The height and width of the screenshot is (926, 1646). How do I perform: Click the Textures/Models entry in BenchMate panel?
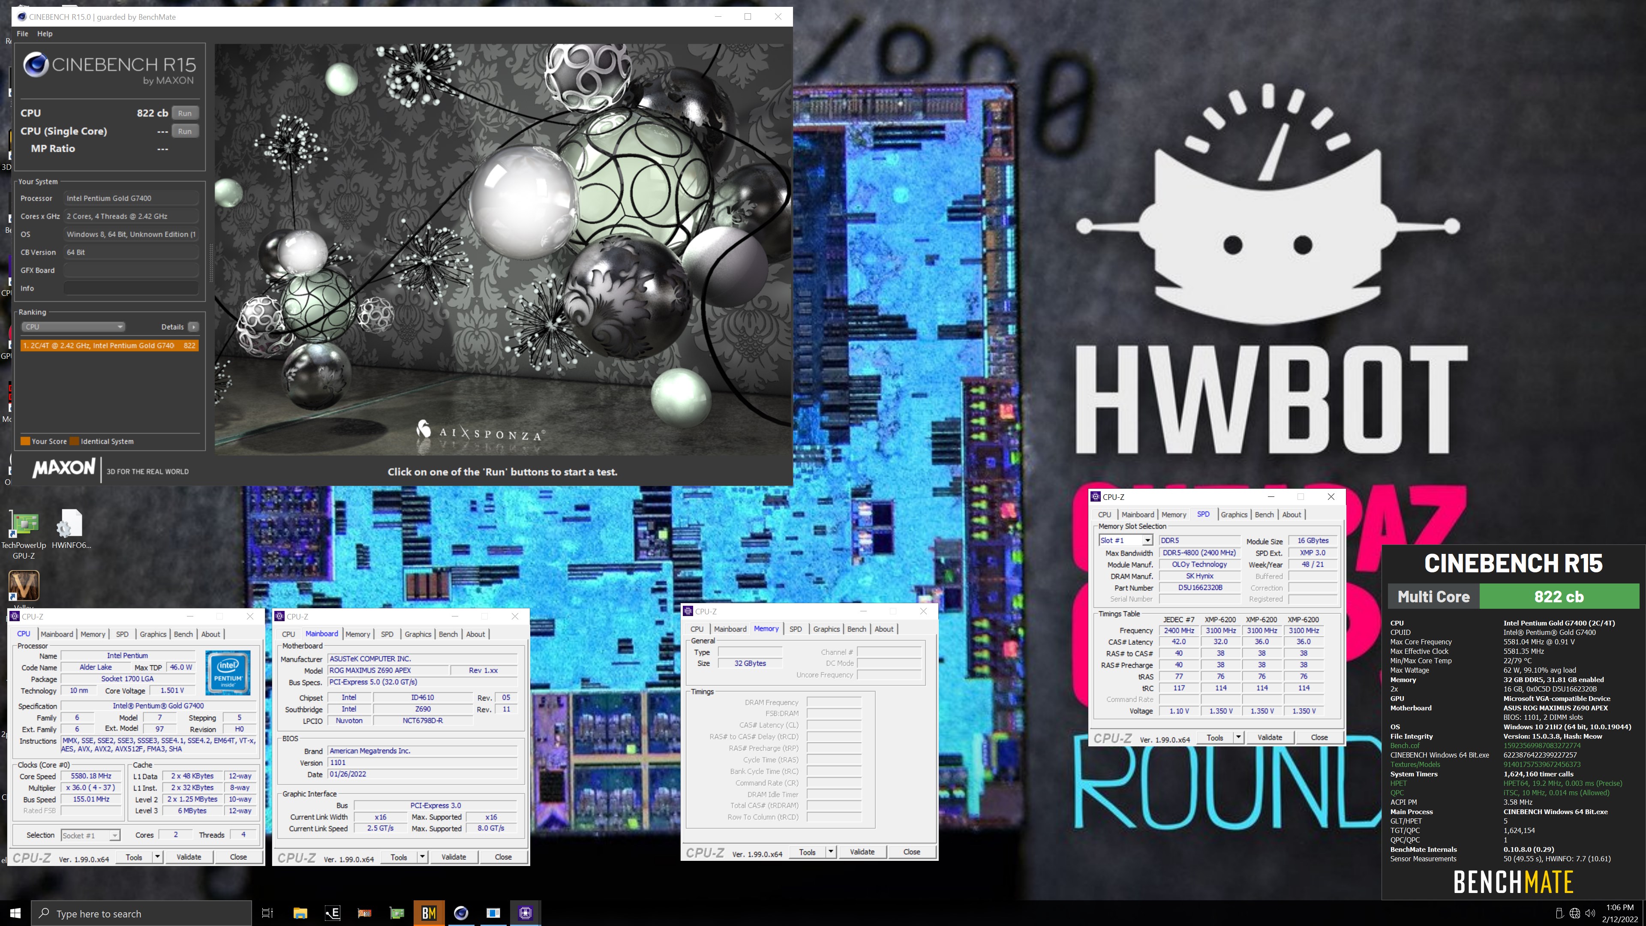click(1415, 764)
